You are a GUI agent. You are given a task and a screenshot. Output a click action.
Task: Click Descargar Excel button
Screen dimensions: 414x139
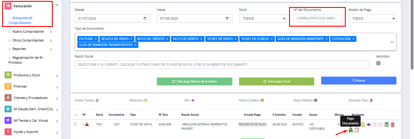[277, 81]
